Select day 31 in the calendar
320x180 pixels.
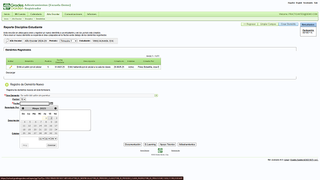pyautogui.click(x=55, y=133)
